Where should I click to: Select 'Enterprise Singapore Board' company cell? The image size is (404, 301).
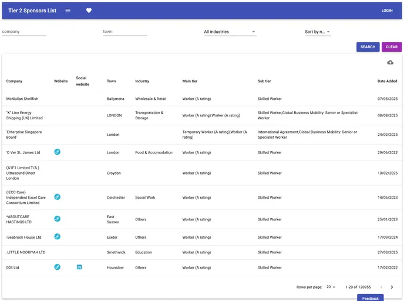pyautogui.click(x=24, y=135)
